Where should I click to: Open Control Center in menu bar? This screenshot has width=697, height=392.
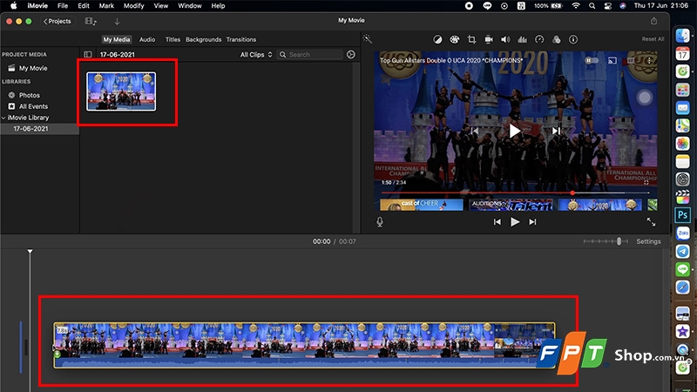click(x=607, y=6)
